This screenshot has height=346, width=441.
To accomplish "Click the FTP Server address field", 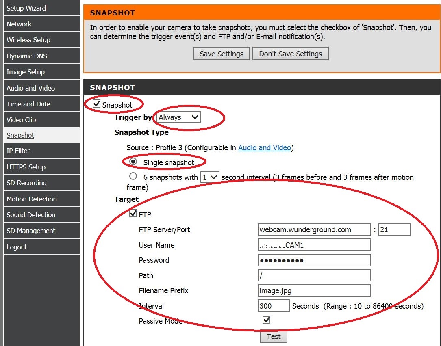I will tap(314, 230).
